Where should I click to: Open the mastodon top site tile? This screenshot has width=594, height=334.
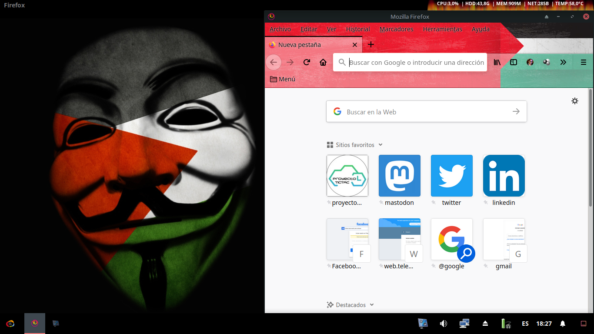pos(399,176)
